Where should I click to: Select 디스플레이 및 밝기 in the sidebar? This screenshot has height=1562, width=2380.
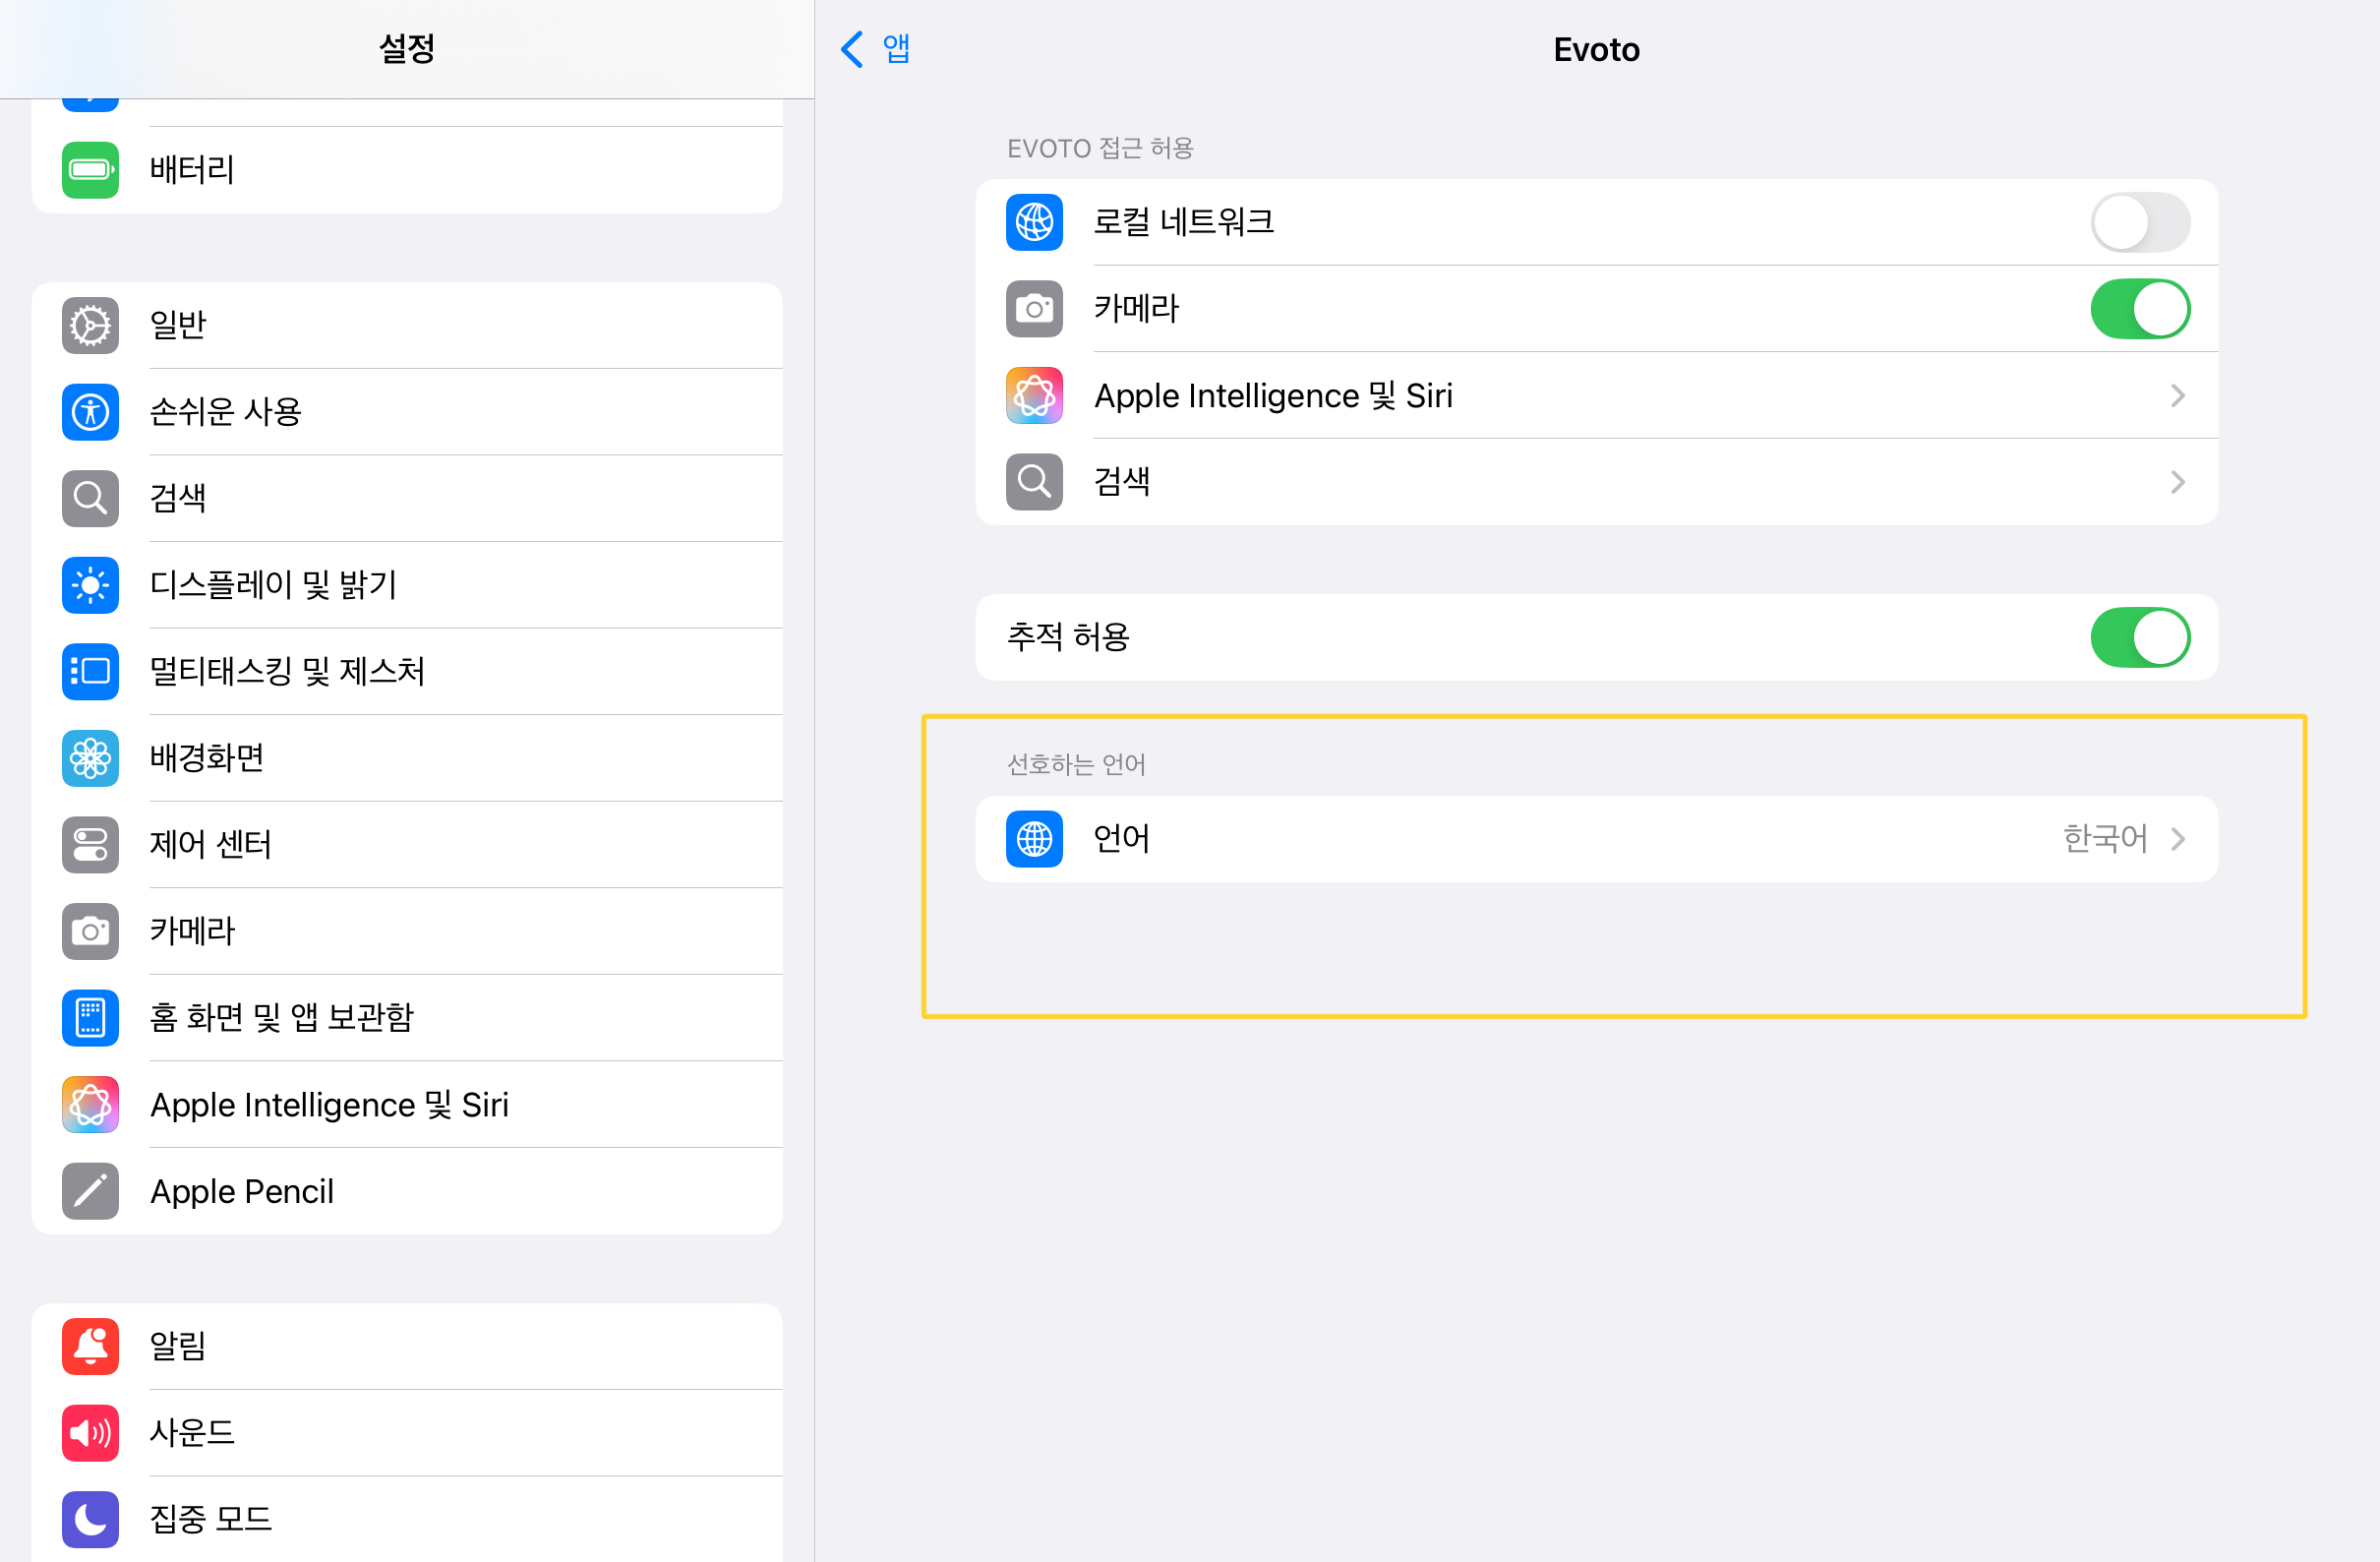407,585
